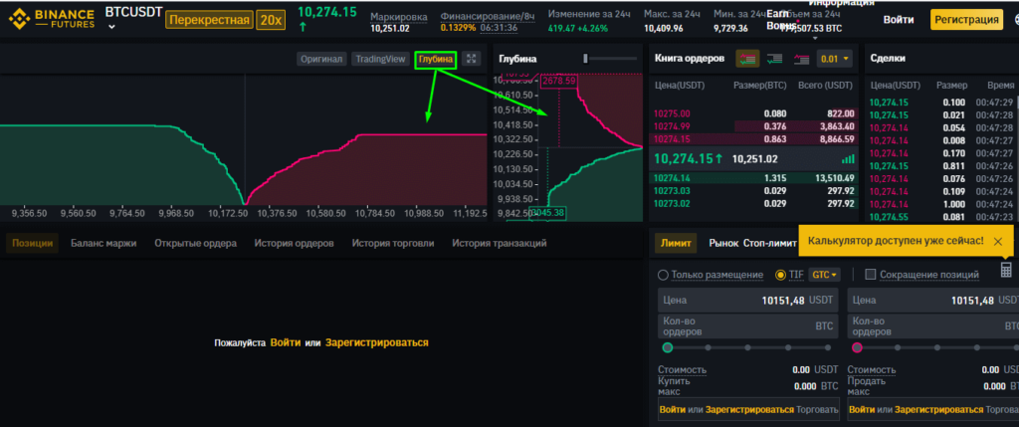Click the buy-side Кол-во ордеров field
The image size is (1019, 427).
[x=749, y=326]
